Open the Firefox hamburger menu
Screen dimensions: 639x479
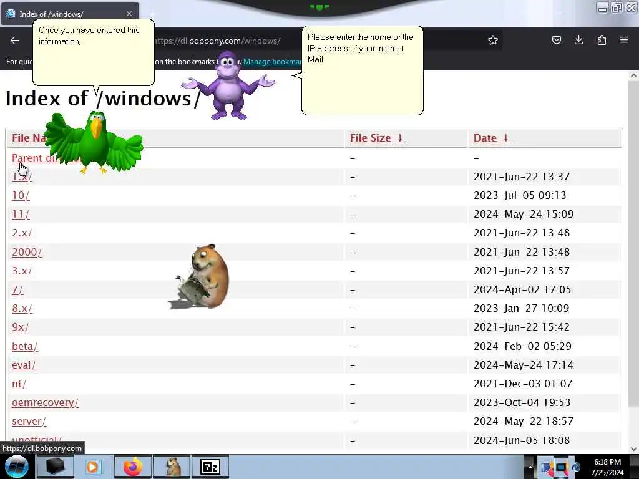pyautogui.click(x=624, y=40)
